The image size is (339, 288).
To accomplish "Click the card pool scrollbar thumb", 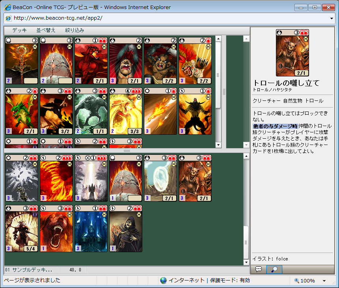I will [x=218, y=75].
